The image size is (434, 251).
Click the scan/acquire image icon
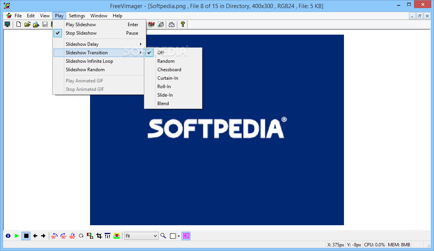click(160, 24)
